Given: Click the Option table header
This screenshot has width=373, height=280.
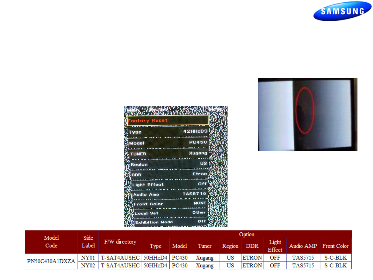Looking at the screenshot, I should point(246,234).
